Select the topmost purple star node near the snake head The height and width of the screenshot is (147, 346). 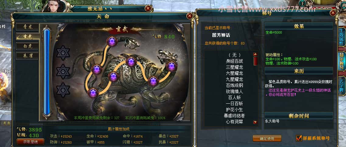pos(112,41)
